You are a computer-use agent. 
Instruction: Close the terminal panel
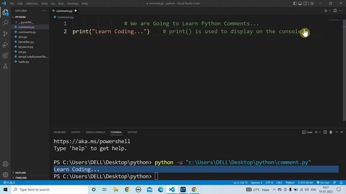click(342, 132)
